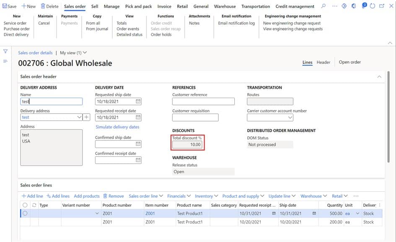Select the second Z001 line row circle
The image size is (396, 242).
point(25,222)
